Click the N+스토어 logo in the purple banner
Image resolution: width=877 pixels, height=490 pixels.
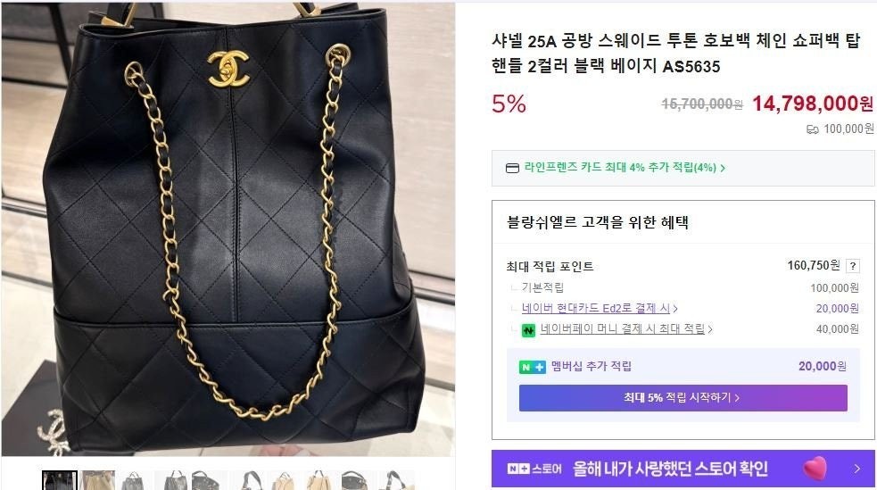pyautogui.click(x=534, y=469)
